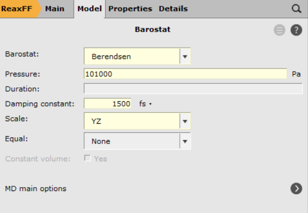Viewport: 308px width, 213px height.
Task: Click the round panel menu icon
Action: pyautogui.click(x=280, y=30)
